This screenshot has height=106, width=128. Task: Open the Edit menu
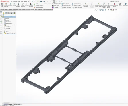click(x=14, y=1)
